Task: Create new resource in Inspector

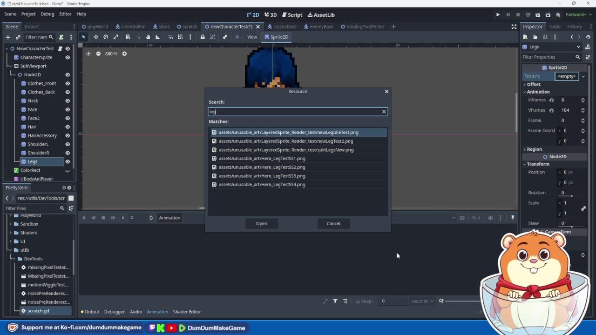Action: click(x=525, y=37)
